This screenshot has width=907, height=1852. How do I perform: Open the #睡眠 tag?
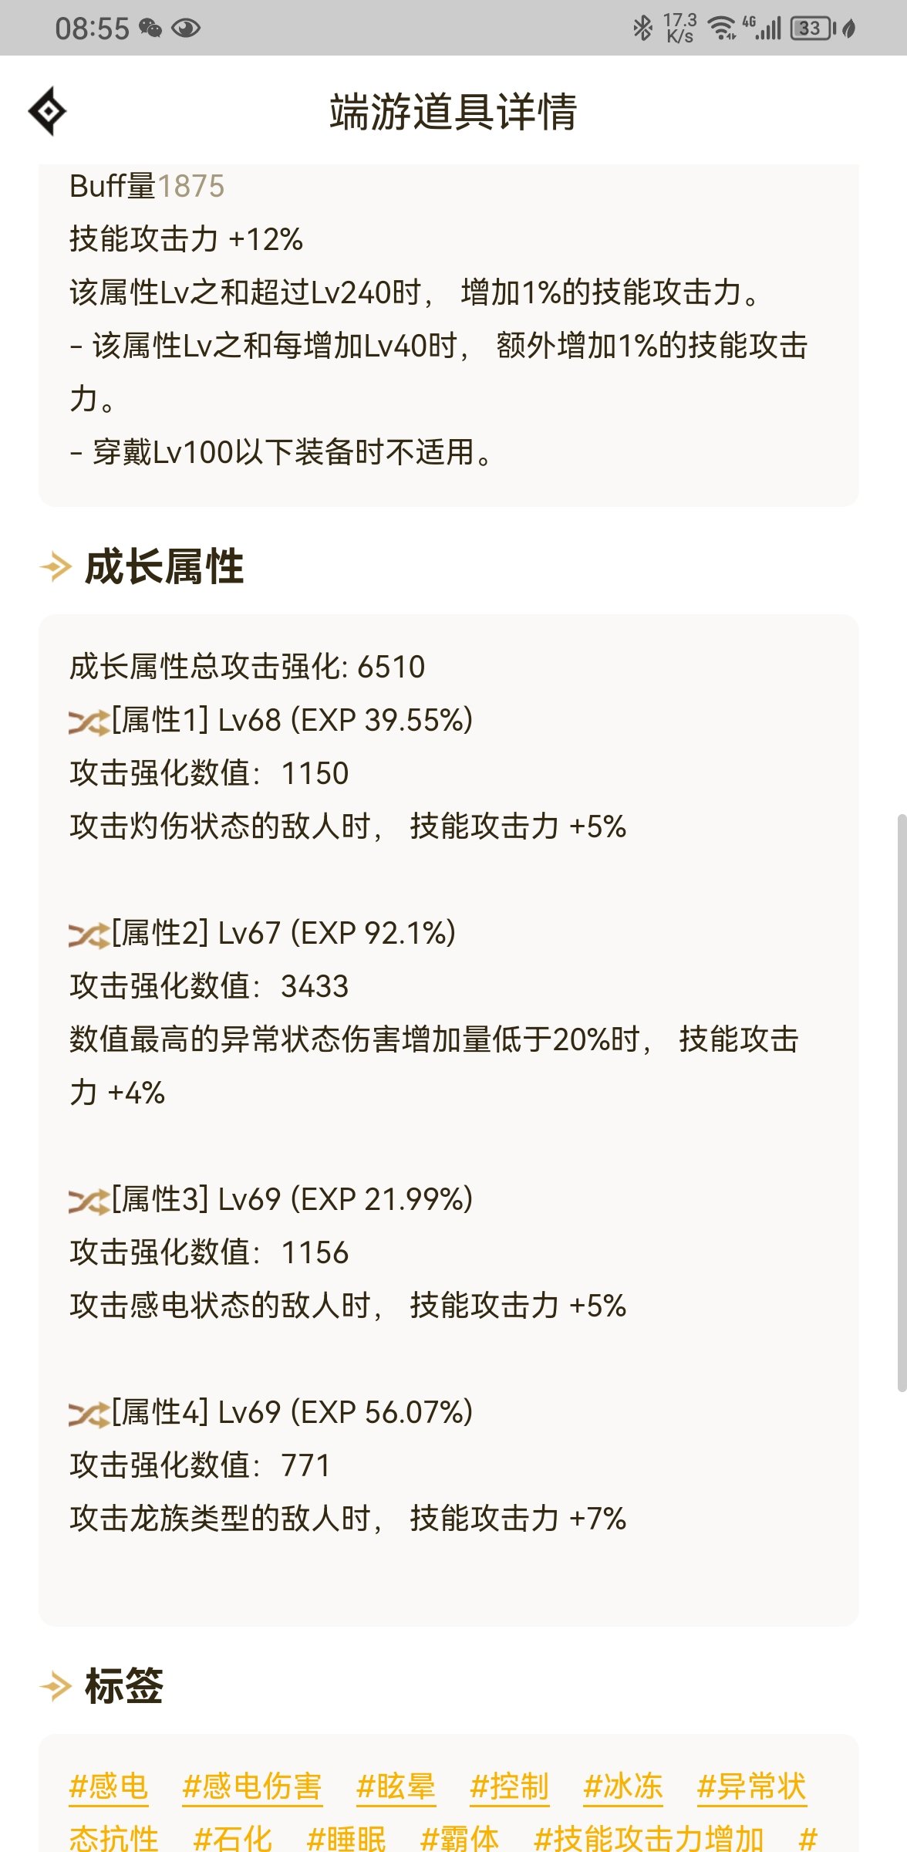(x=346, y=1838)
